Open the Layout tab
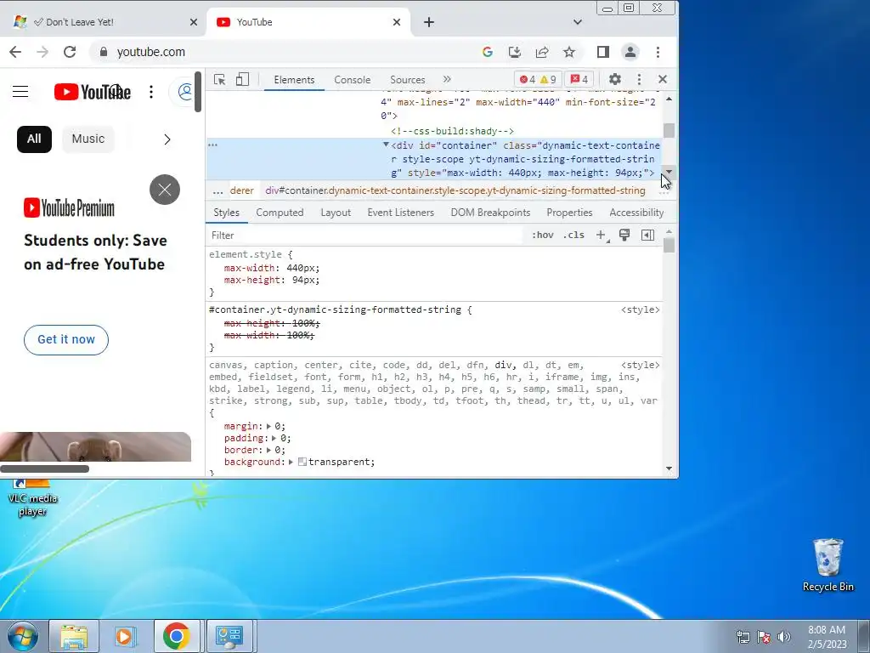Viewport: 870px width, 653px height. [336, 213]
